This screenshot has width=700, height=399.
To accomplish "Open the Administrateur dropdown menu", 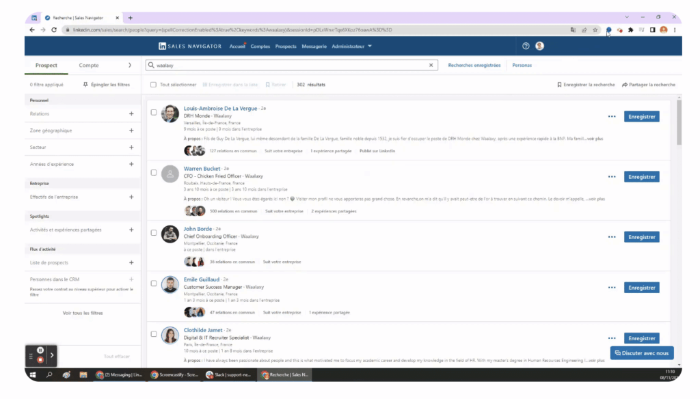I will 351,46.
